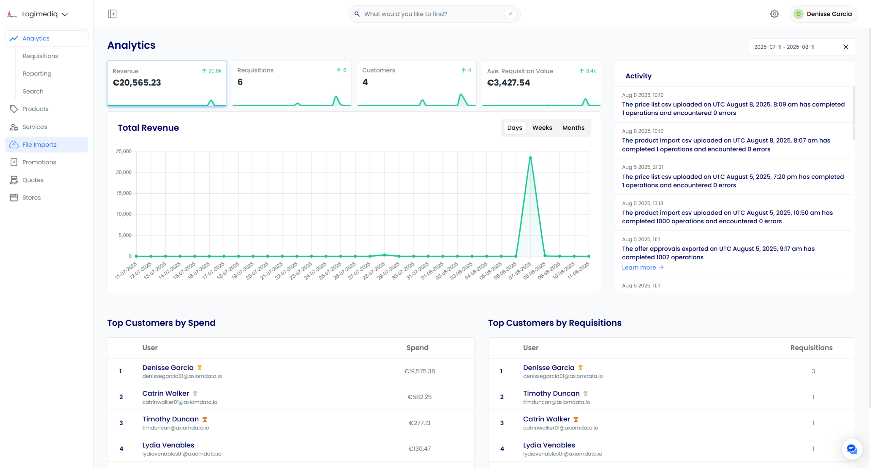Open the support chat bubble
The height and width of the screenshot is (468, 871).
[x=852, y=449]
